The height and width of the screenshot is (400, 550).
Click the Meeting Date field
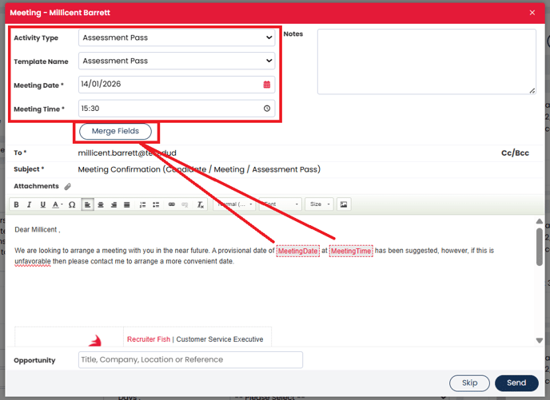177,85
